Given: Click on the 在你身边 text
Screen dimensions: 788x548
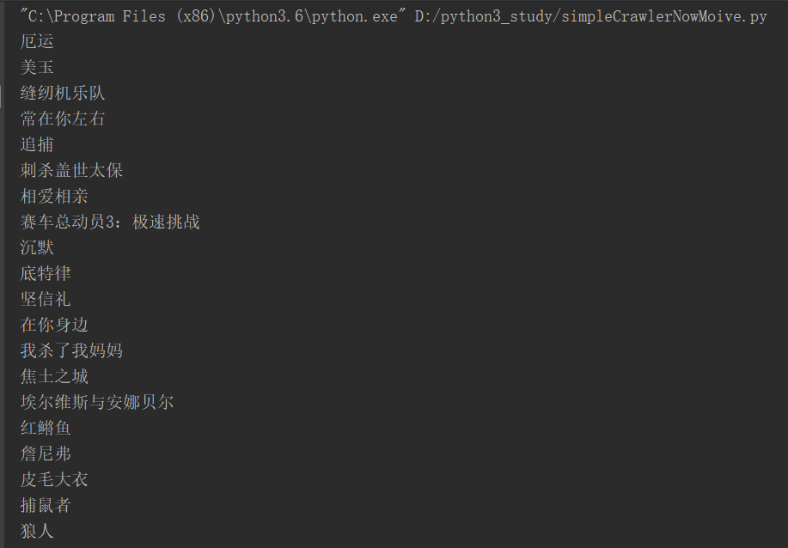Looking at the screenshot, I should coord(54,325).
